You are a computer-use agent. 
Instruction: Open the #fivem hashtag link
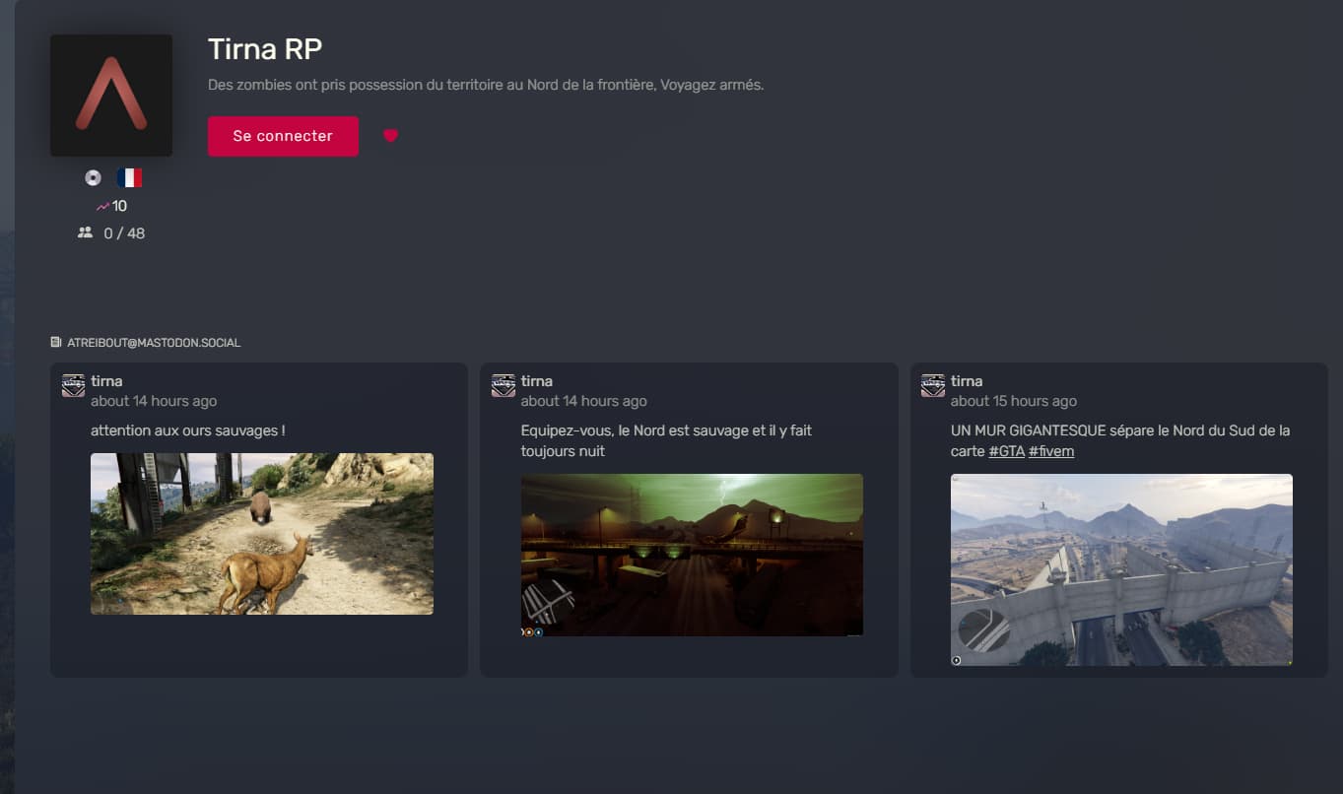(1050, 450)
